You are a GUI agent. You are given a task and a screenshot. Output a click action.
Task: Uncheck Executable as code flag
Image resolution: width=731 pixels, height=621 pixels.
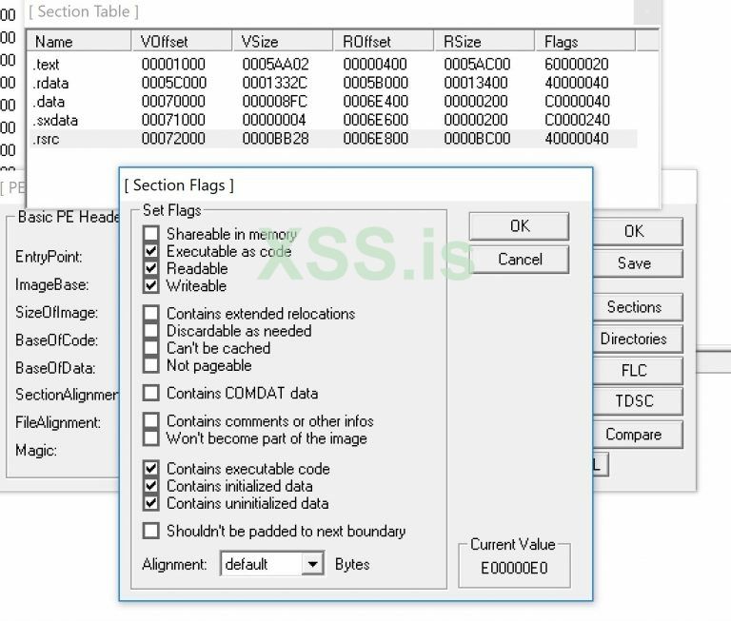151,251
